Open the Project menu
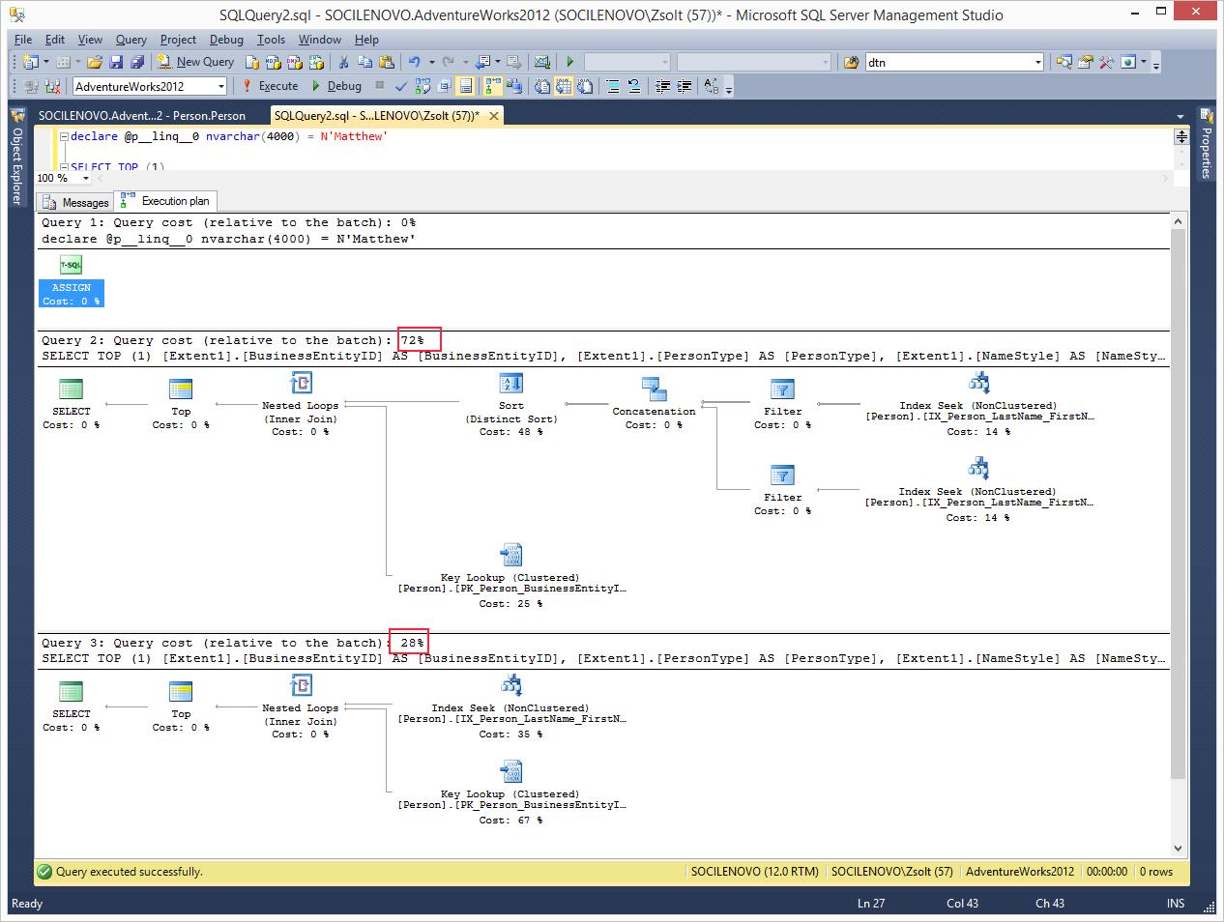Viewport: 1224px width, 922px height. tap(178, 40)
